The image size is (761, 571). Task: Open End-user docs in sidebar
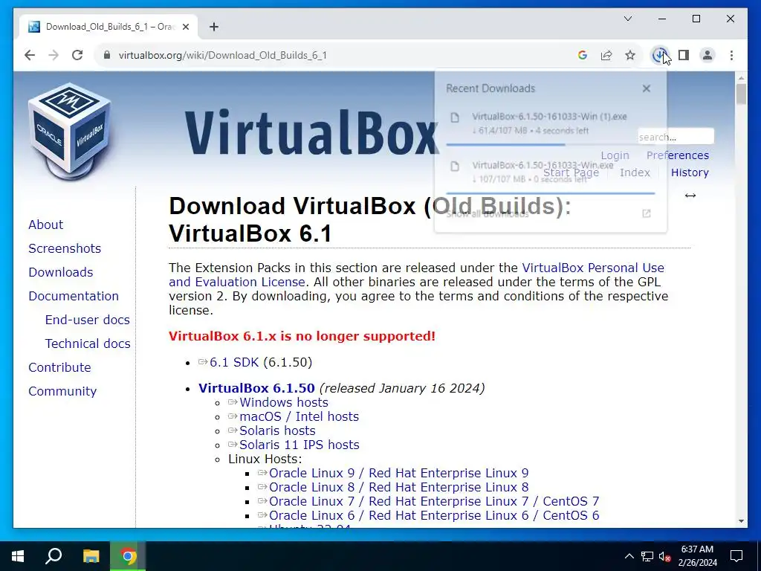click(x=88, y=320)
